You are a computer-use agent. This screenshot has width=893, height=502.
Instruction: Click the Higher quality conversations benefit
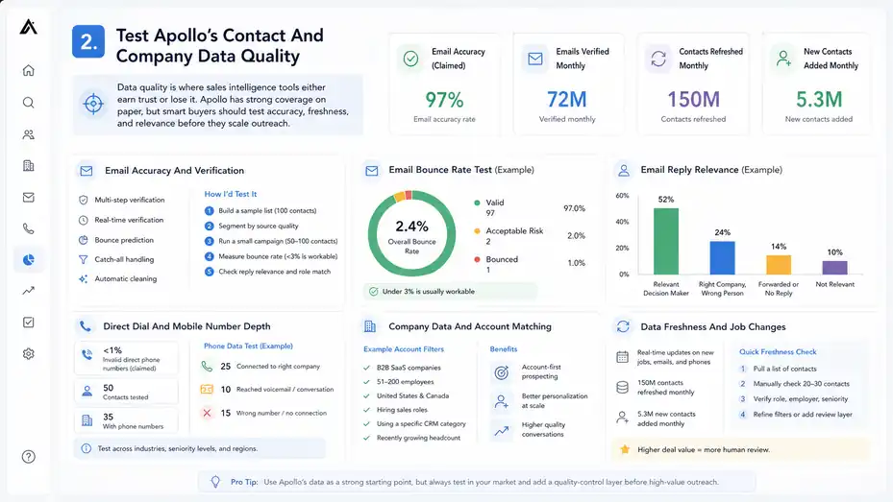pos(529,430)
